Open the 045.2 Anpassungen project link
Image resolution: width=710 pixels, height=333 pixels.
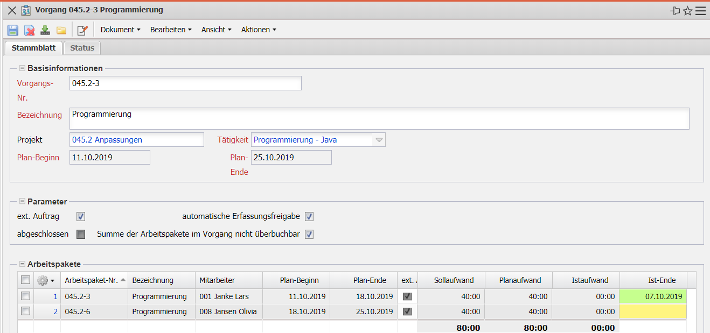[107, 140]
